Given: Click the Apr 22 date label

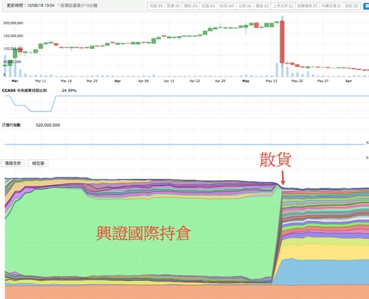Looking at the screenshot, I should click(x=195, y=81).
